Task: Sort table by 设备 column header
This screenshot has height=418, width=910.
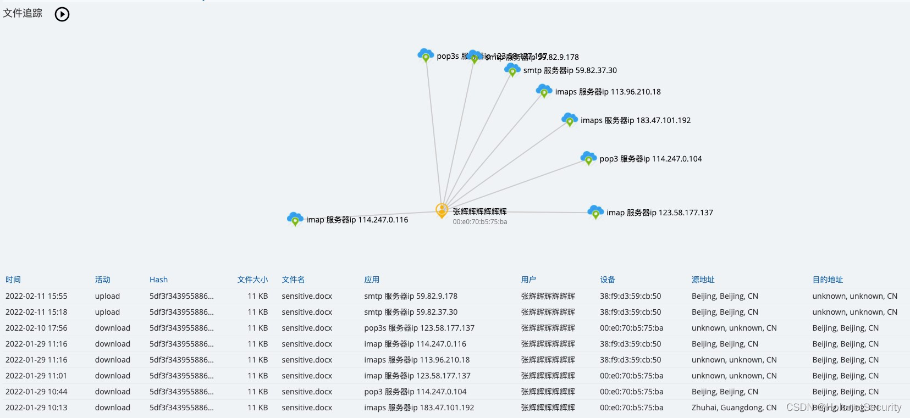Action: point(608,280)
